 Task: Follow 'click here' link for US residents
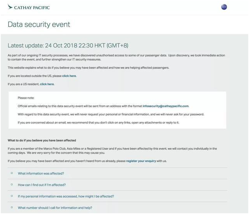point(47,84)
